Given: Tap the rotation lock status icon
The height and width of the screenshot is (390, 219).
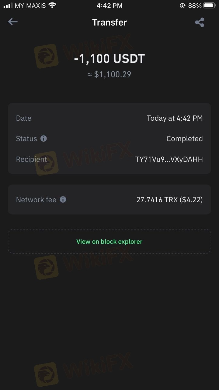Looking at the screenshot, I should pos(182,5).
